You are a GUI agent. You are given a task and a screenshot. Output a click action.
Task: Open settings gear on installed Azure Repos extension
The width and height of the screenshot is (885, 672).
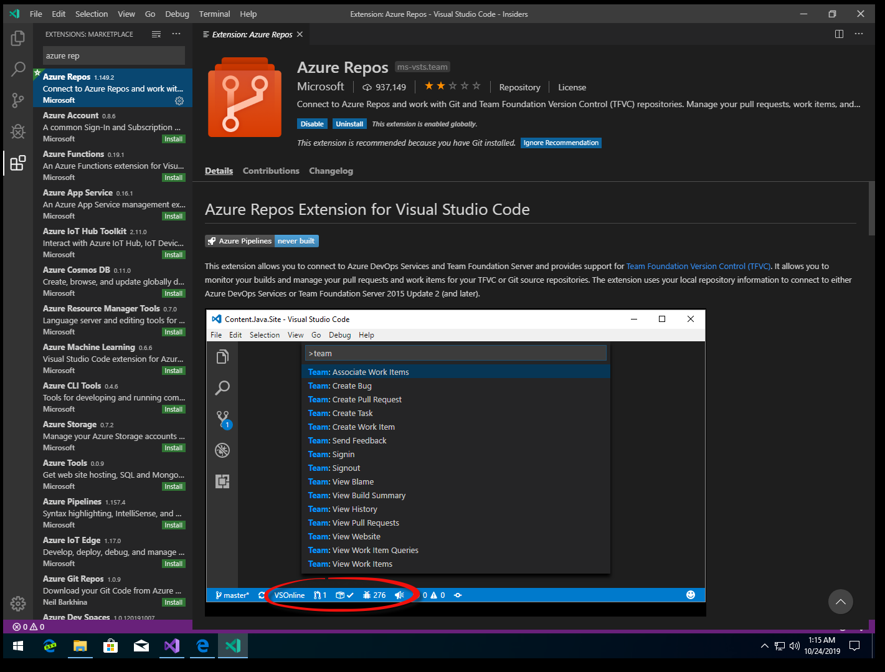pyautogui.click(x=179, y=101)
